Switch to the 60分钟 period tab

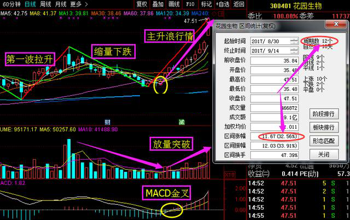(x=11, y=4)
